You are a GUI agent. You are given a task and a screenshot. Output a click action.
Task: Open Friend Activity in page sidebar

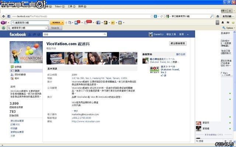point(18,75)
